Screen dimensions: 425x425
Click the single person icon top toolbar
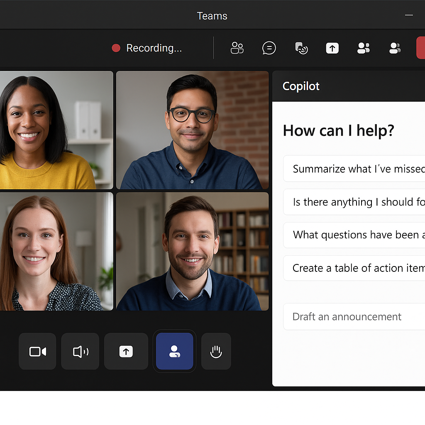pyautogui.click(x=395, y=48)
